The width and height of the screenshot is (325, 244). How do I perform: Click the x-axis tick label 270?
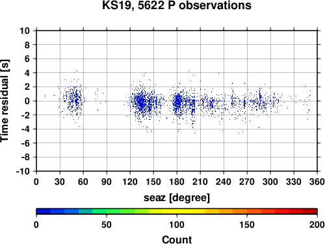pos(247,182)
